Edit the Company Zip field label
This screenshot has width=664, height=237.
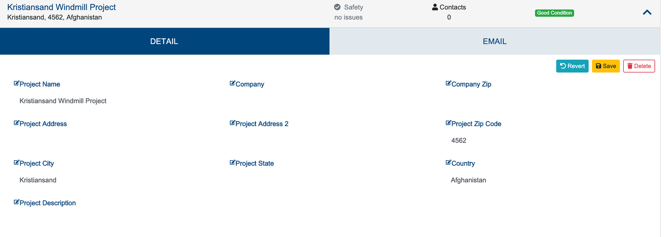point(471,84)
